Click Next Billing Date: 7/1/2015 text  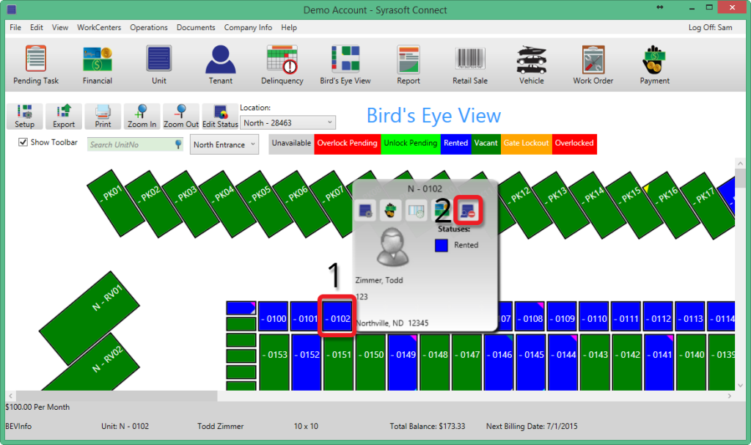[532, 426]
